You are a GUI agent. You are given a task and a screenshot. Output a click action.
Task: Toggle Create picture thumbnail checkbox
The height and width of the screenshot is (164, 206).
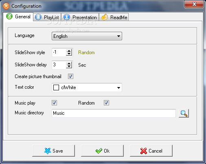coord(70,76)
